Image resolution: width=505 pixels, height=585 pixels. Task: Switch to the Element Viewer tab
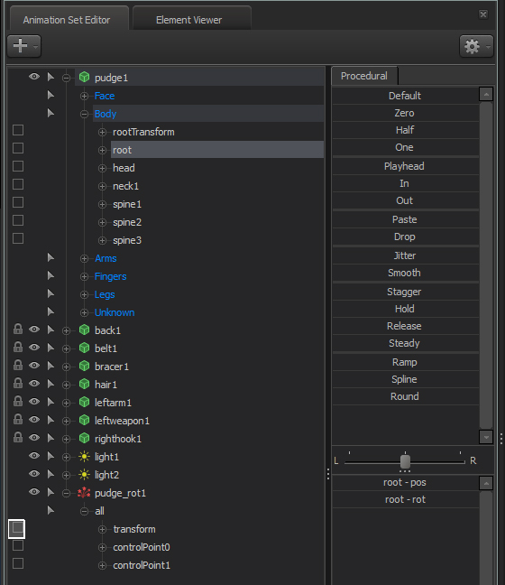191,19
